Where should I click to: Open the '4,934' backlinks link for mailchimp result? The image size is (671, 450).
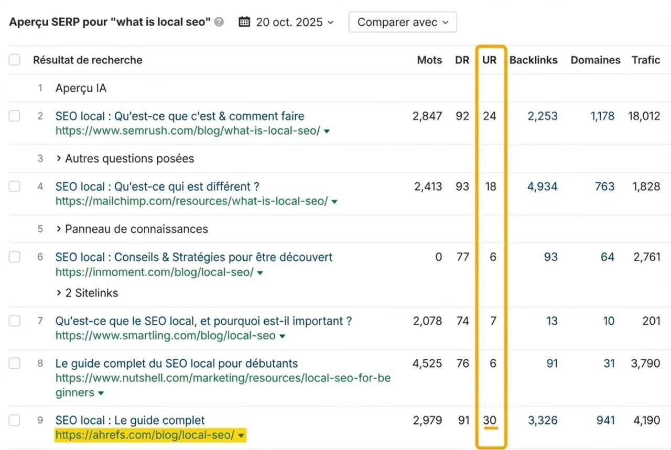coord(543,186)
